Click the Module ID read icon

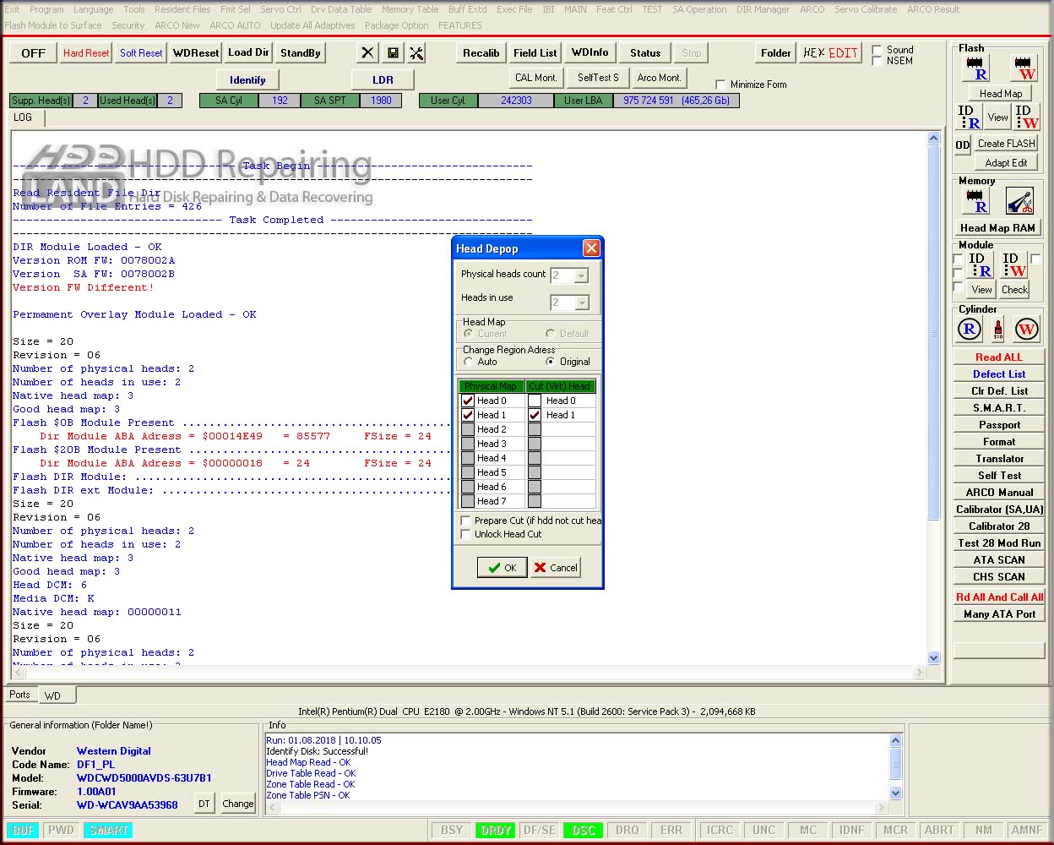(980, 265)
